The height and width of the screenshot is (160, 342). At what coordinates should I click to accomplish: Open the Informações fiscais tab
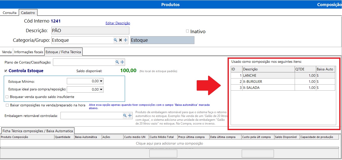click(x=29, y=52)
